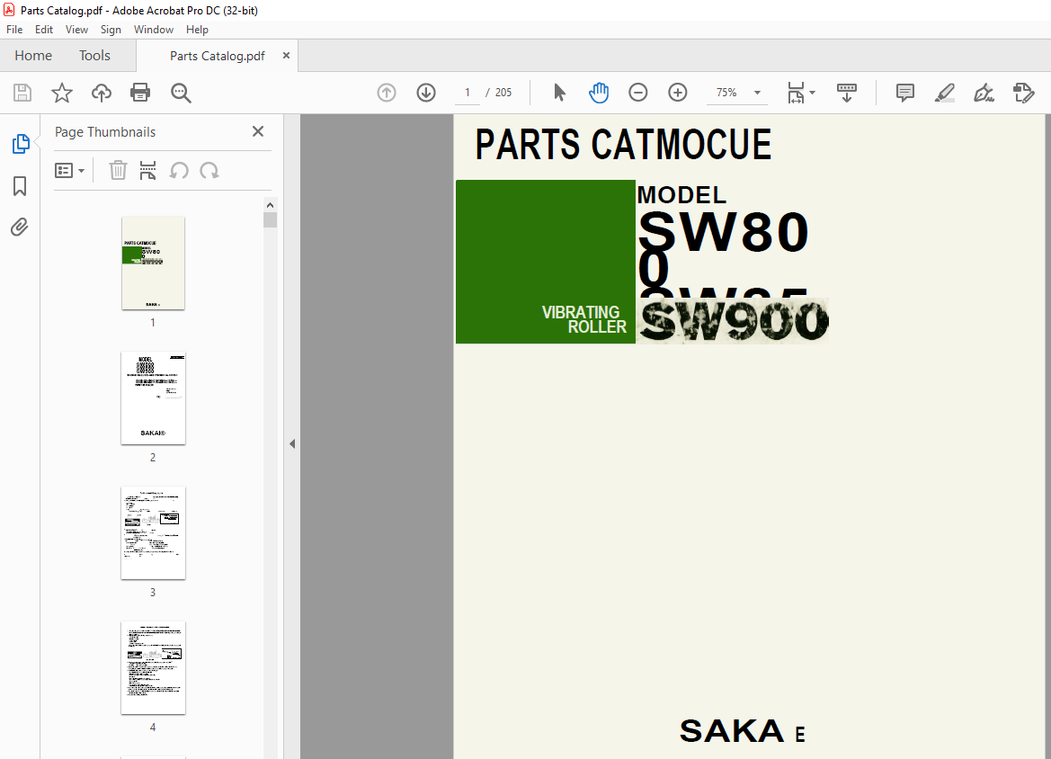Click the SAKA logo text at page bottom
The height and width of the screenshot is (759, 1051).
pos(731,731)
